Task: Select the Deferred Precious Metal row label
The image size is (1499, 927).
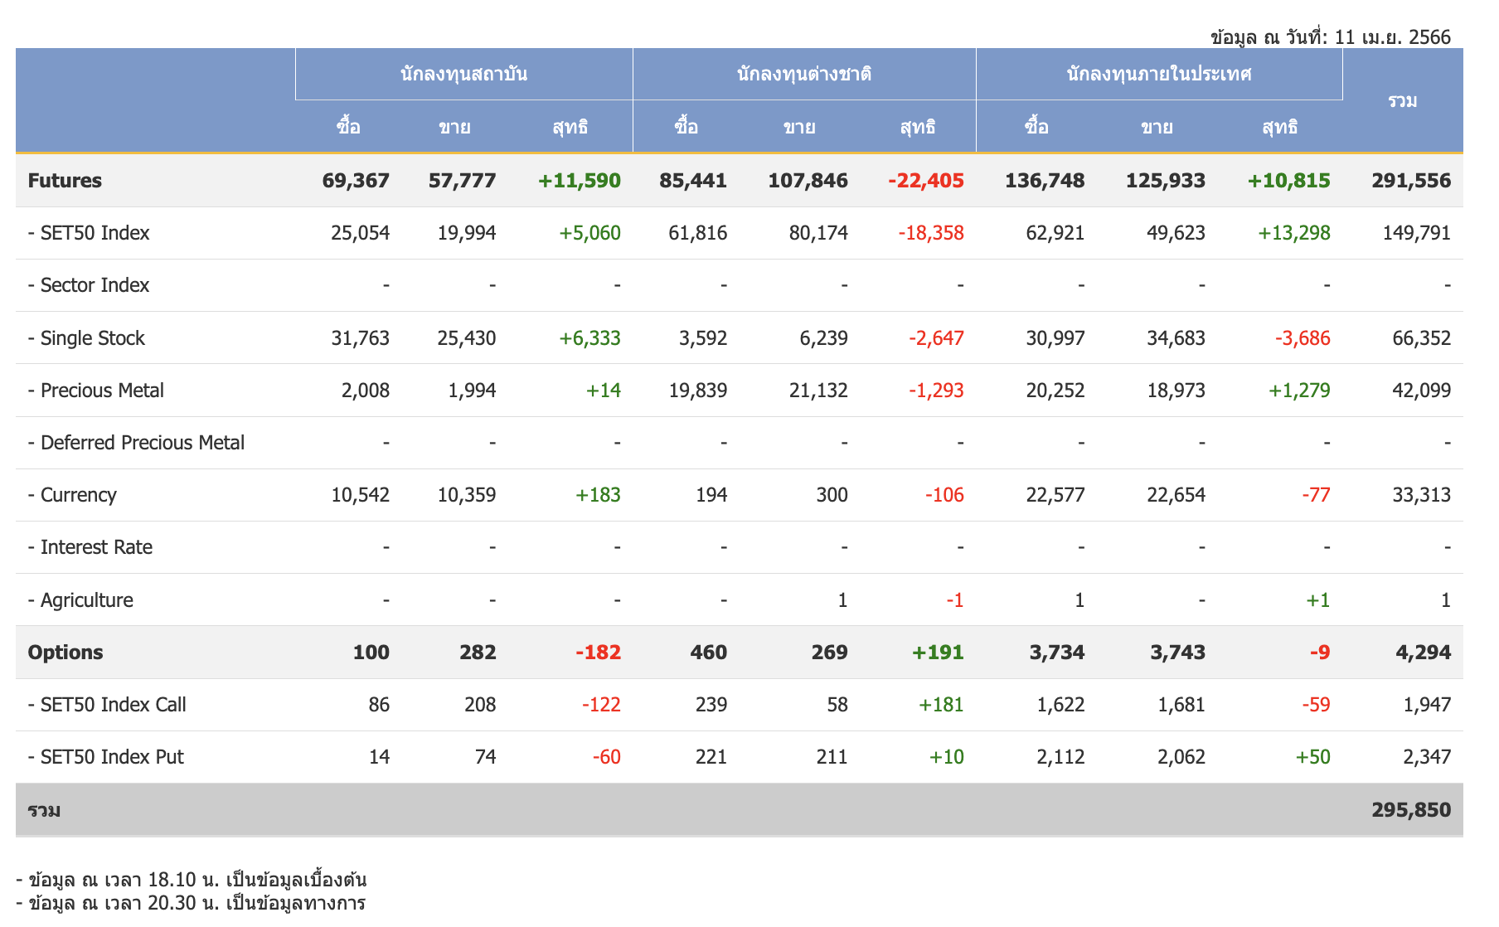Action: point(136,443)
